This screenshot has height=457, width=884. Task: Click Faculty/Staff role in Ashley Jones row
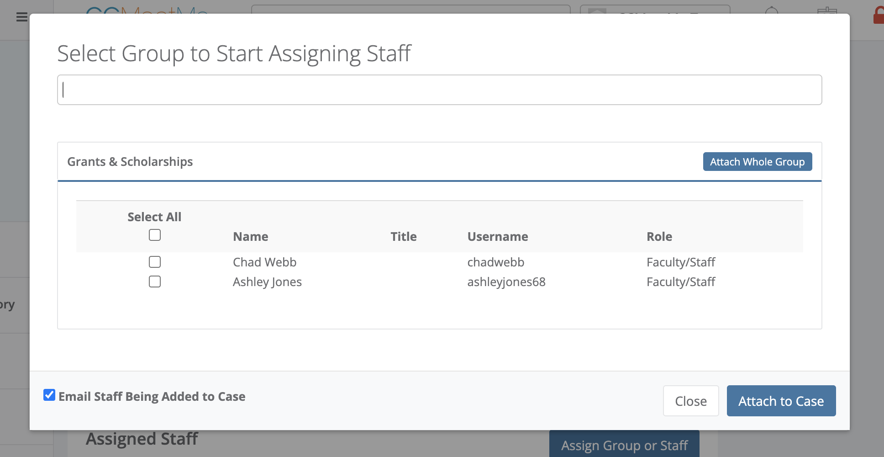pyautogui.click(x=681, y=282)
